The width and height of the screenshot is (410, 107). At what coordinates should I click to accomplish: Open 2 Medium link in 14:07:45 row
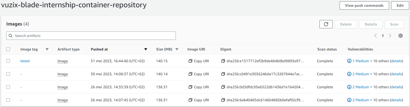coord(361,100)
